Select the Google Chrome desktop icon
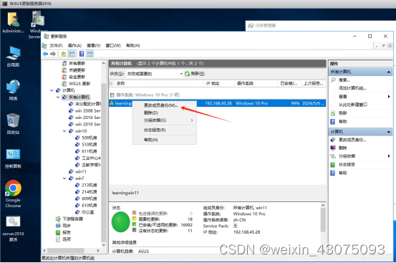396x263 pixels. click(x=13, y=194)
